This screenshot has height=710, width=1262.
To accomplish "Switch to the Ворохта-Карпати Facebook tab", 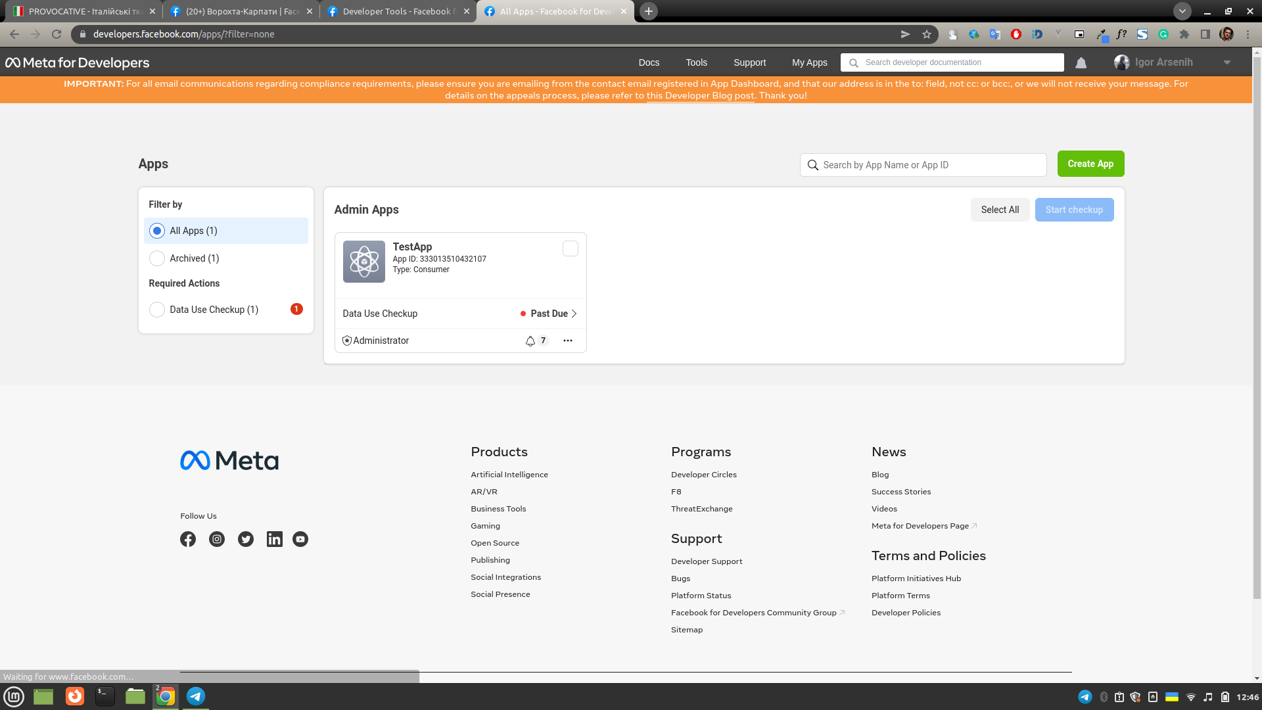I will (241, 11).
